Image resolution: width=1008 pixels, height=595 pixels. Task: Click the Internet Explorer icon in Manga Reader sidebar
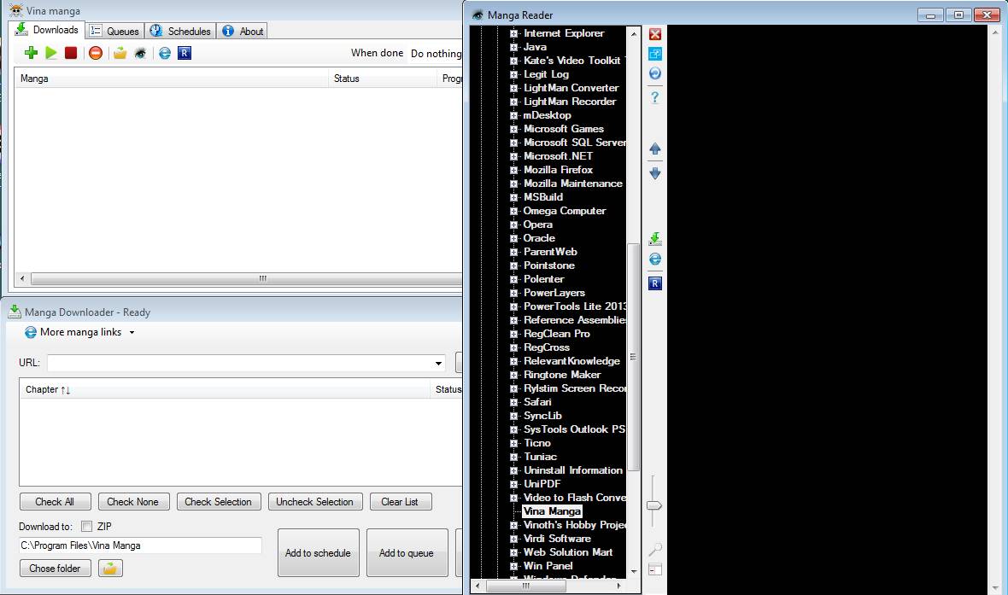655,259
